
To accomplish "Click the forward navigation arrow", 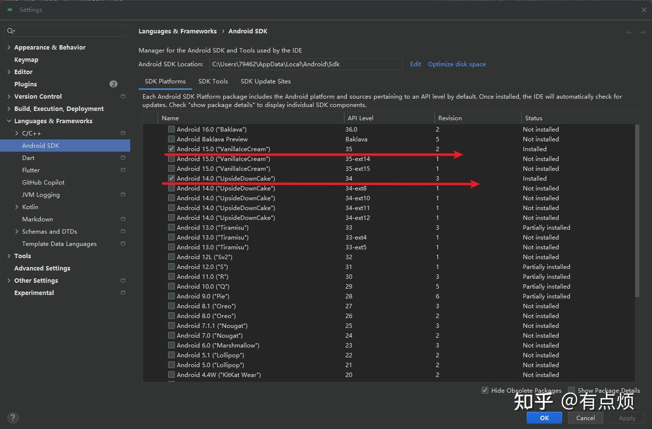I will pos(642,32).
